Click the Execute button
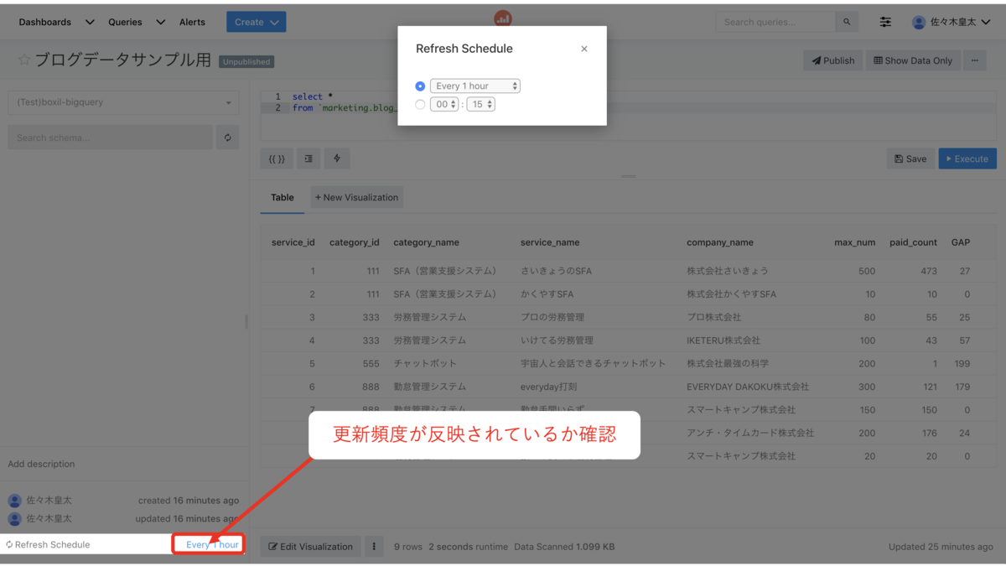This screenshot has width=1006, height=566. 967,158
